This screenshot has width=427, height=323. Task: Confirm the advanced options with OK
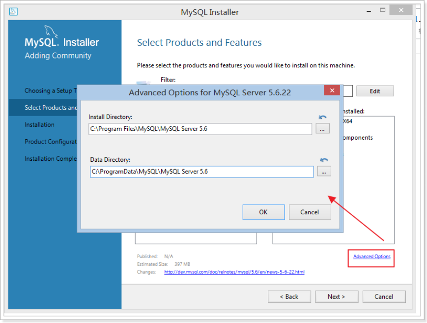[x=263, y=212]
